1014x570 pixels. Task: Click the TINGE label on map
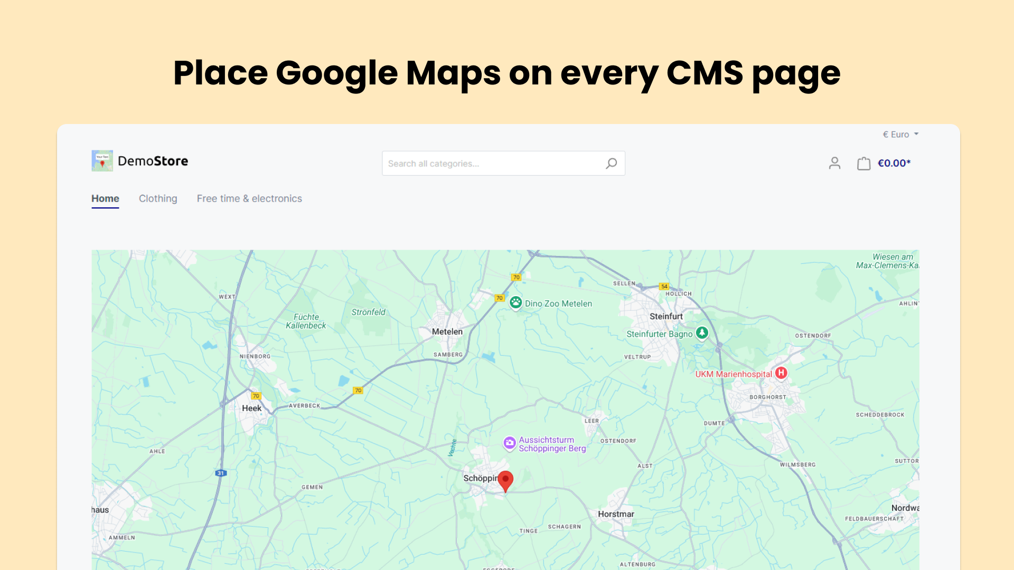point(529,531)
